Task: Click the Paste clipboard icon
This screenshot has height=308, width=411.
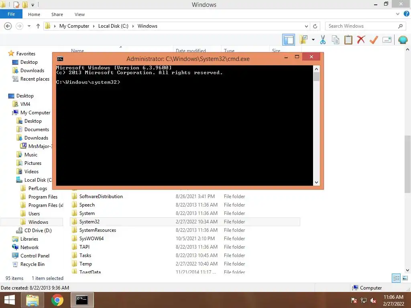Action: [x=348, y=40]
